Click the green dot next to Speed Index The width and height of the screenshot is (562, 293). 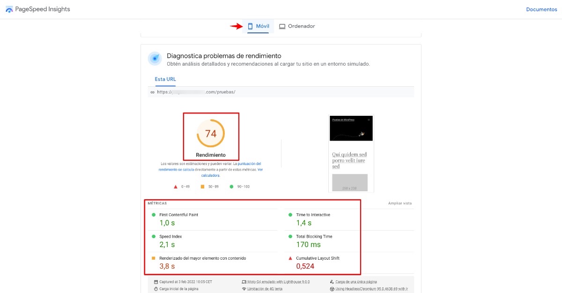point(153,237)
